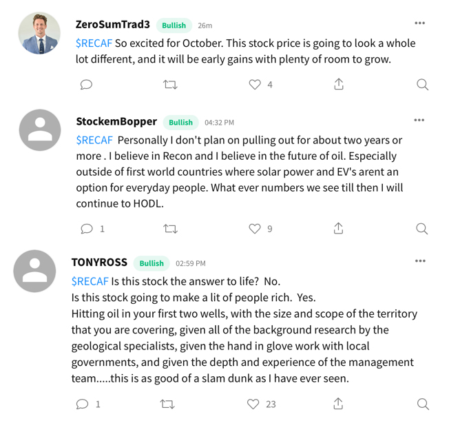Repost ZeroSumTrad3's message
The height and width of the screenshot is (432, 449).
click(170, 85)
